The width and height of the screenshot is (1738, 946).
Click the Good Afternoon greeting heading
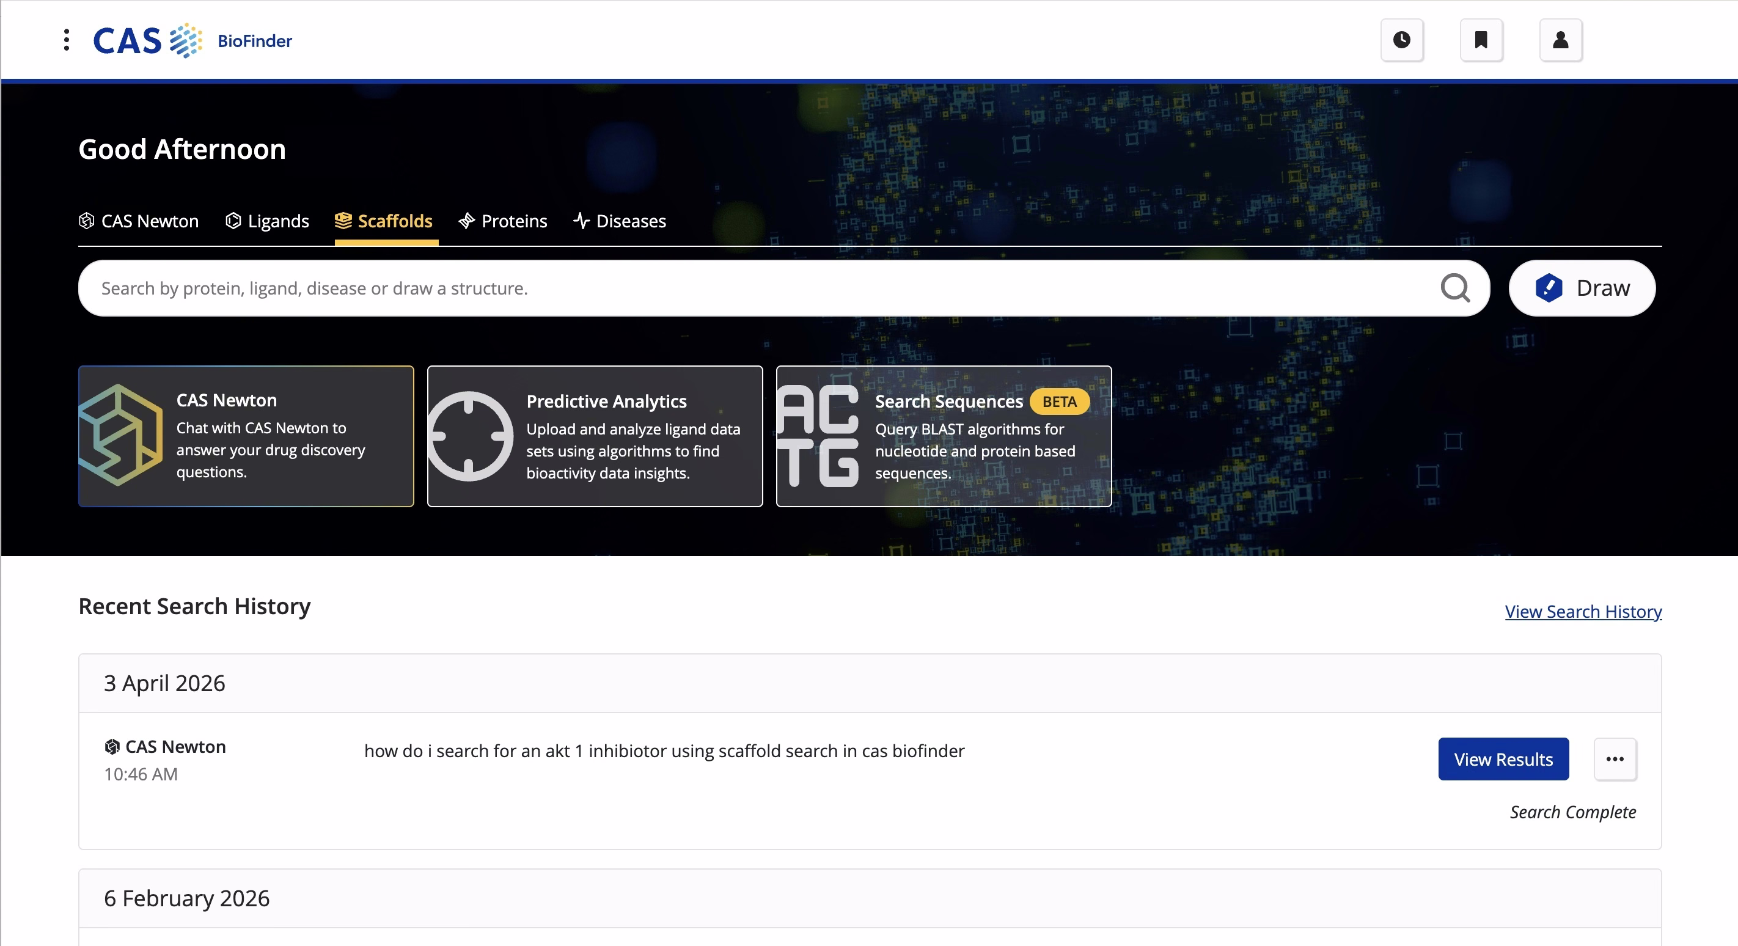coord(182,150)
